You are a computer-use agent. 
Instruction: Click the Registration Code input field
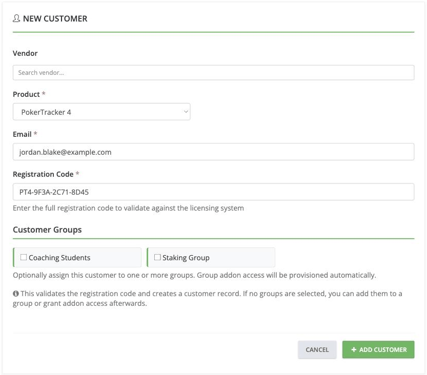tap(213, 192)
